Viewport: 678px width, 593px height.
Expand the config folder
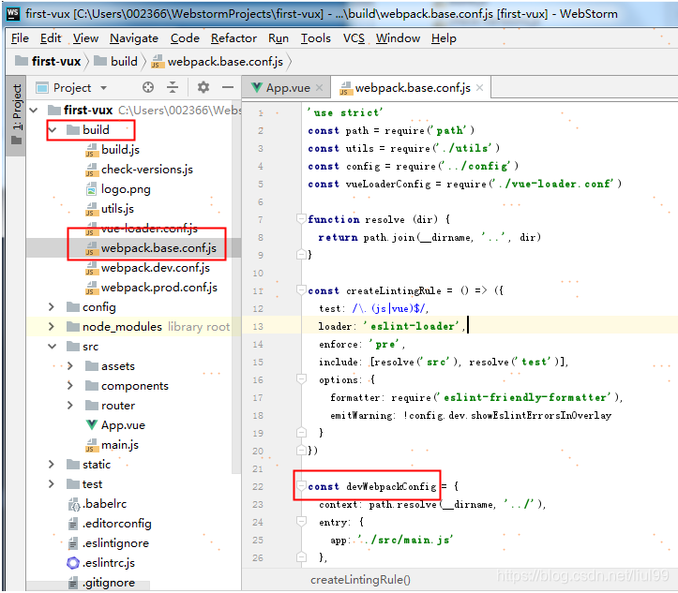click(x=51, y=306)
